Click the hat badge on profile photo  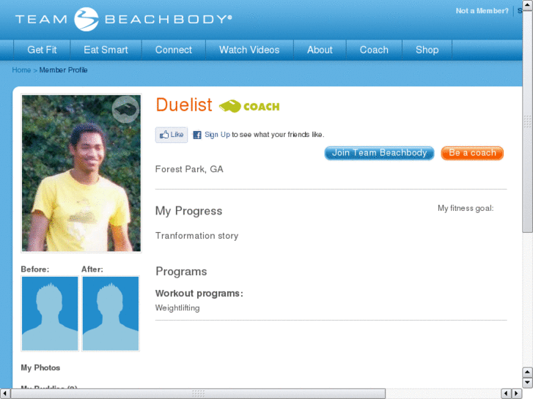[126, 109]
